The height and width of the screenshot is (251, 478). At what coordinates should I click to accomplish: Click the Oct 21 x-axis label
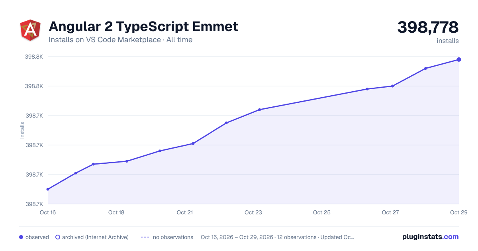[185, 212]
